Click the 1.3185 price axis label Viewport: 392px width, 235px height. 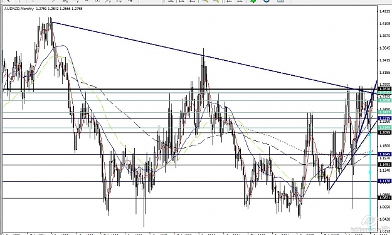coord(384,73)
